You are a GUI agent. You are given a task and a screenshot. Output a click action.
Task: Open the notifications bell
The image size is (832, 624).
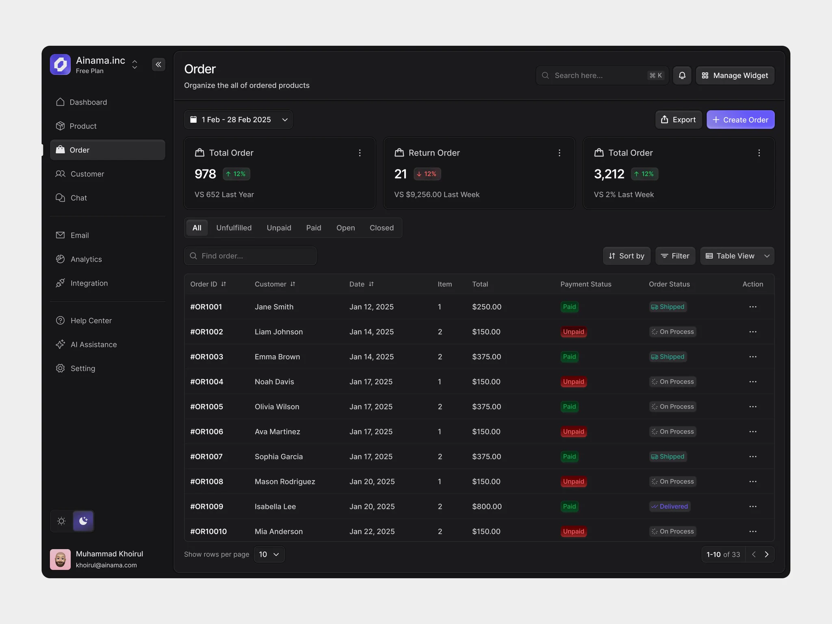click(x=682, y=76)
